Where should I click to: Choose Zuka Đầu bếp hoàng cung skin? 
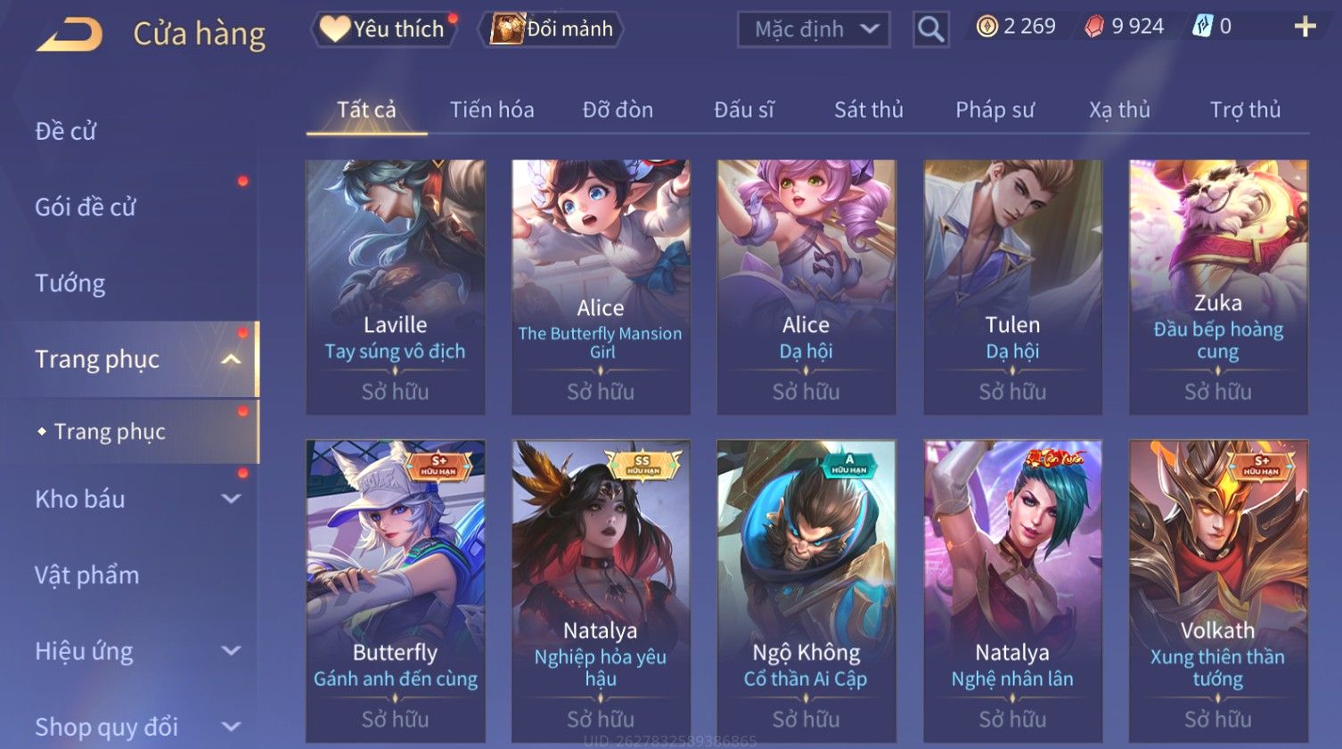pos(1218,287)
